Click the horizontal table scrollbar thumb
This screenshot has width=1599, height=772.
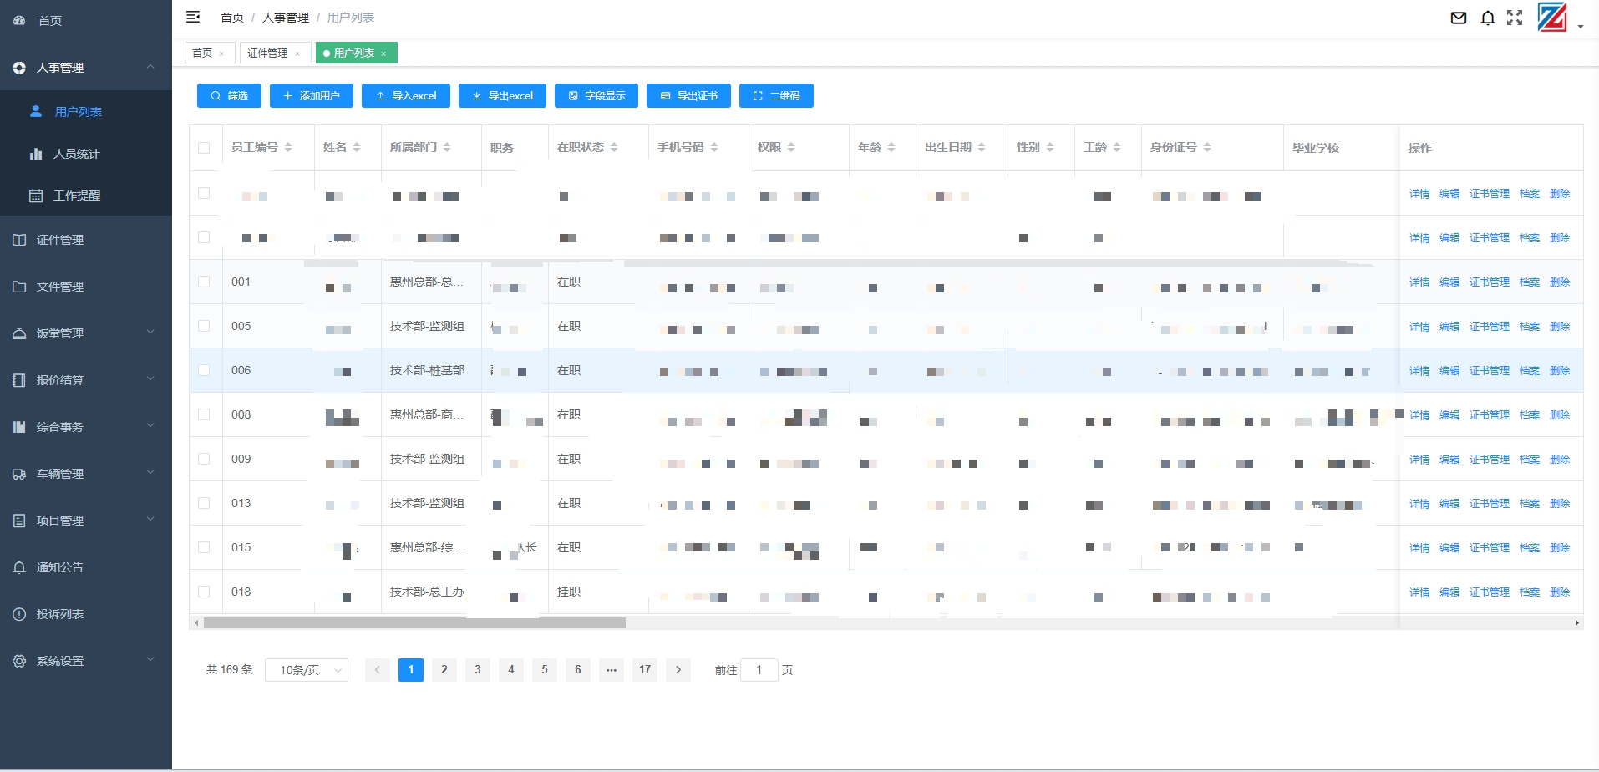414,623
